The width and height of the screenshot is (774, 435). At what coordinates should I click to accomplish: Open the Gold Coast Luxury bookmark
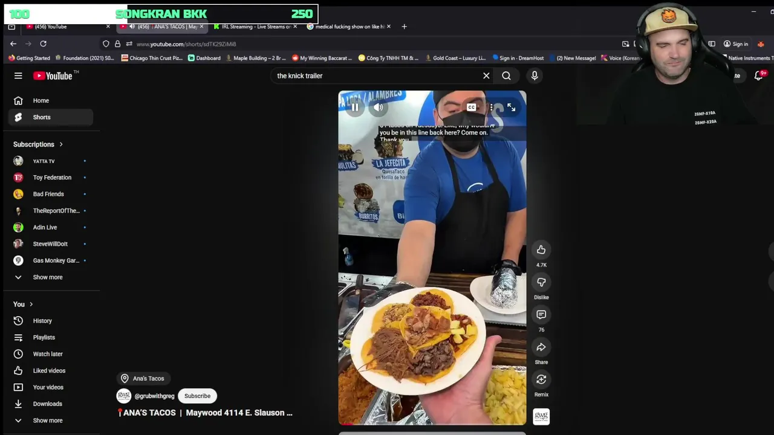[x=456, y=58]
